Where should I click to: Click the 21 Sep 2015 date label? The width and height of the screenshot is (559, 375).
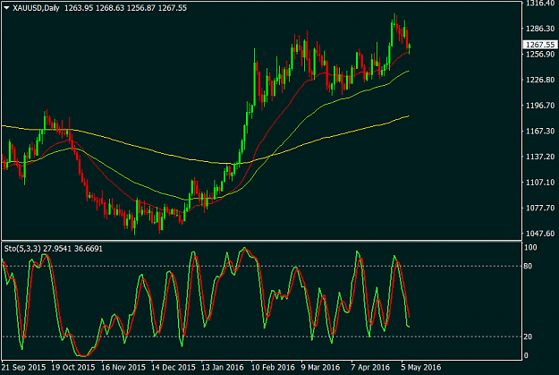click(23, 367)
